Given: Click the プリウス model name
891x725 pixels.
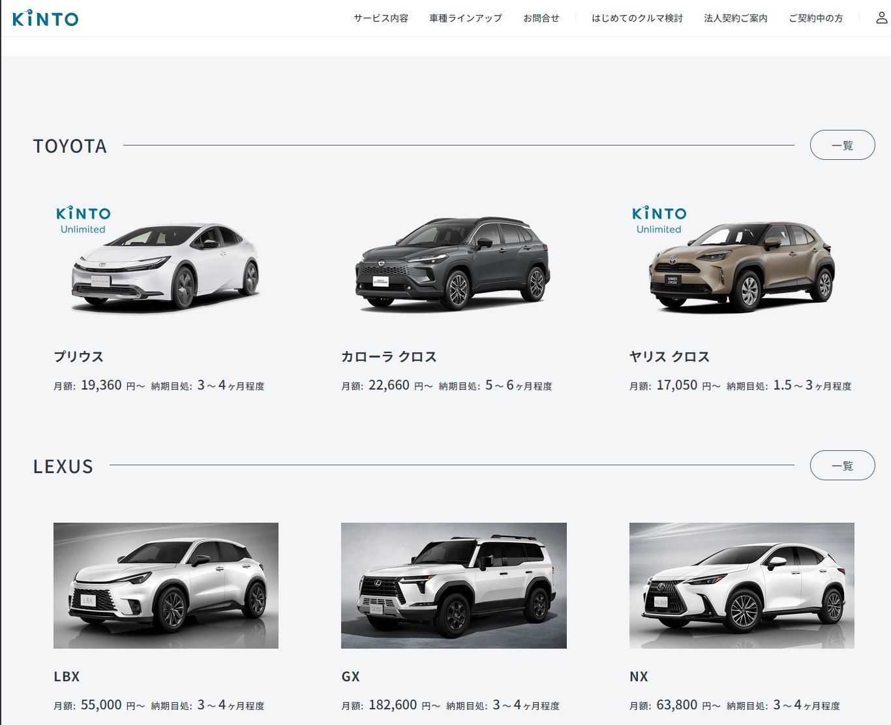Looking at the screenshot, I should click(x=78, y=356).
